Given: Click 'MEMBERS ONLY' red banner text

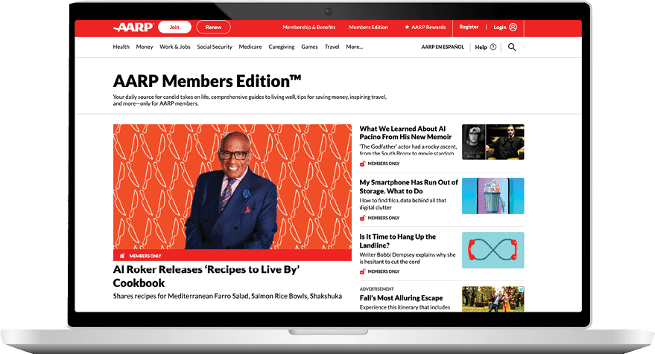Looking at the screenshot, I should click(145, 256).
